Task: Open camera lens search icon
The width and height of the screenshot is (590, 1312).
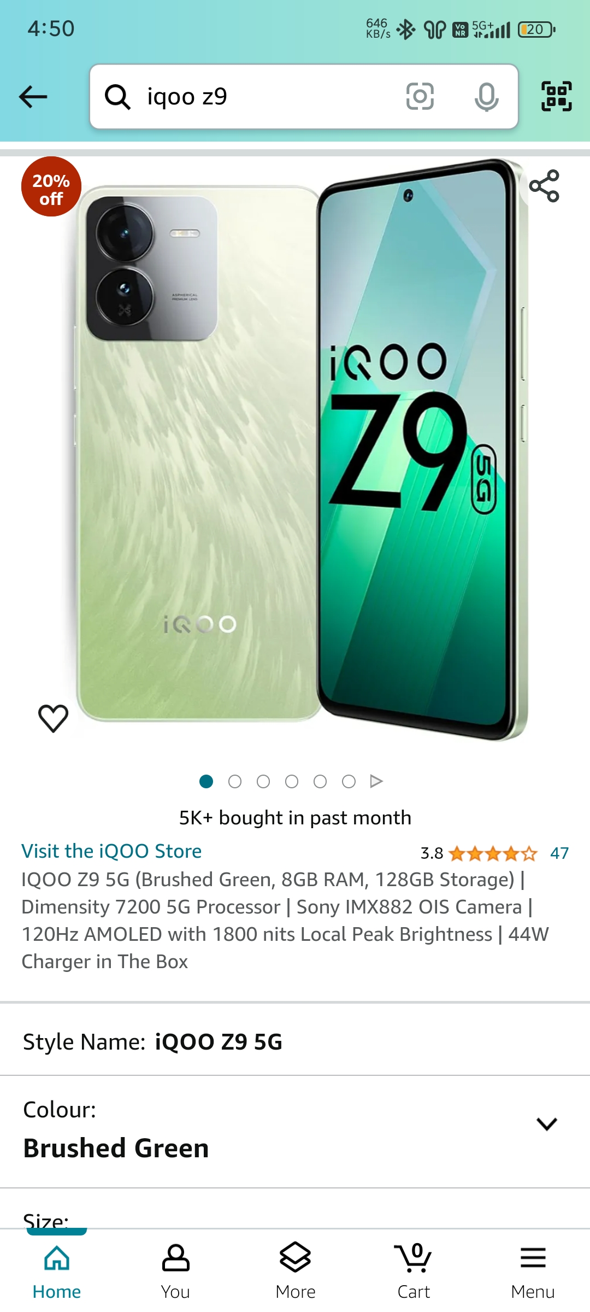Action: [420, 97]
